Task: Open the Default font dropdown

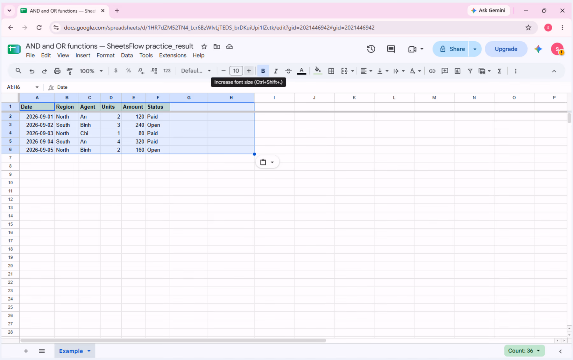Action: tap(196, 71)
